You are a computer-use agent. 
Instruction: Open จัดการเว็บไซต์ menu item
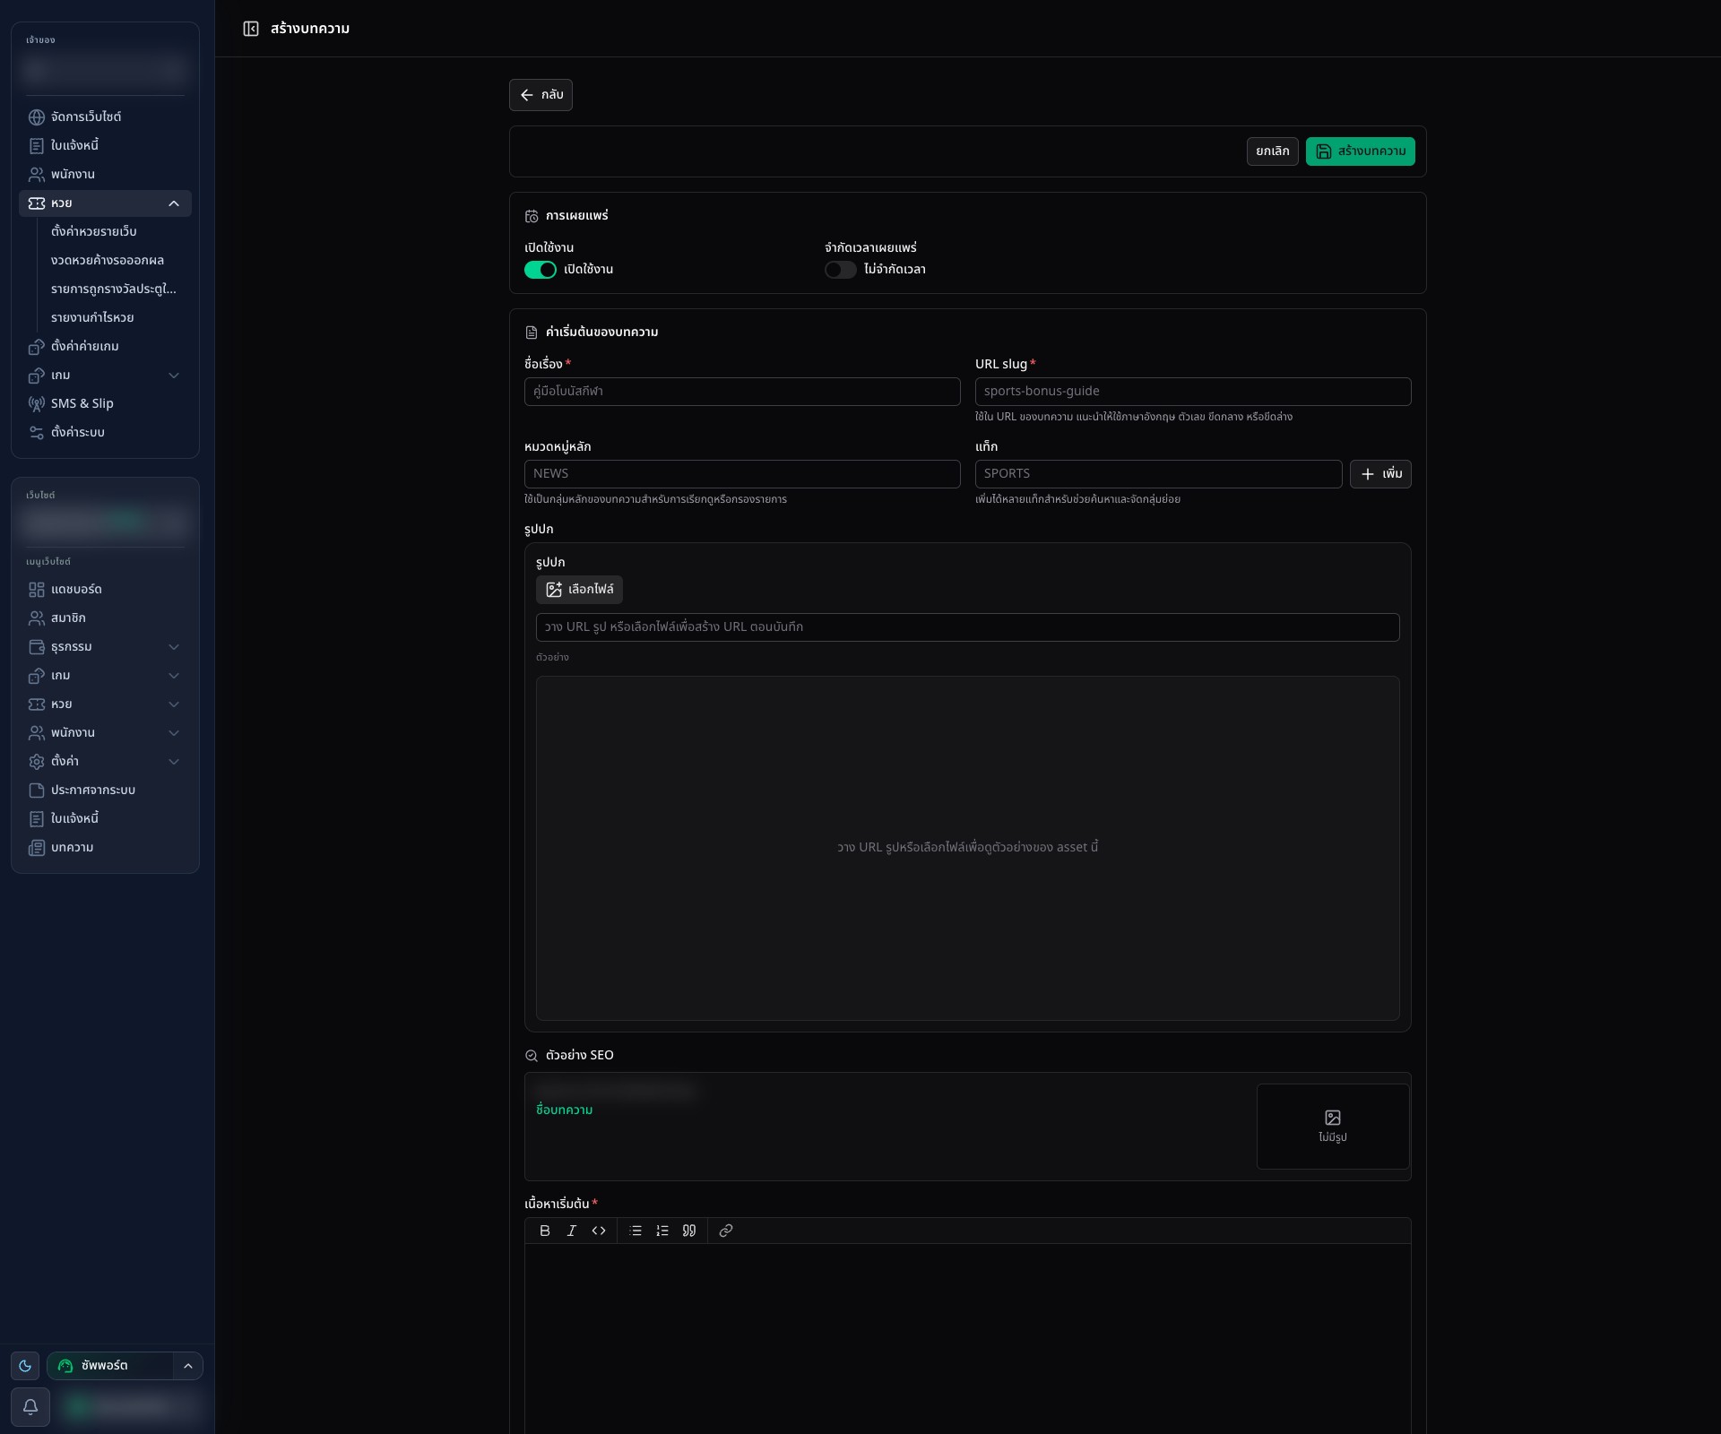(105, 117)
